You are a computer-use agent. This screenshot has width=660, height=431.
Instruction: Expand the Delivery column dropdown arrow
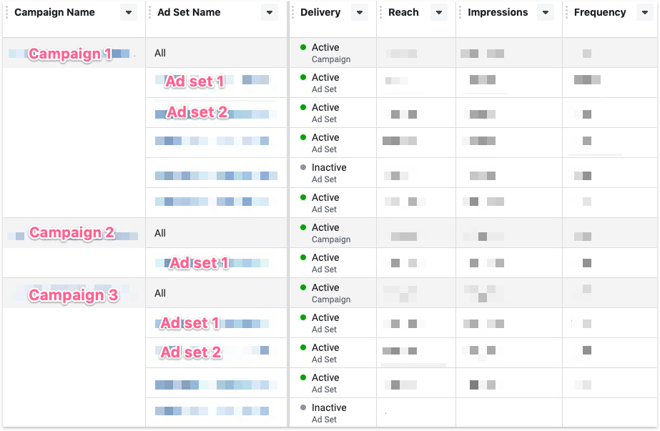[359, 13]
